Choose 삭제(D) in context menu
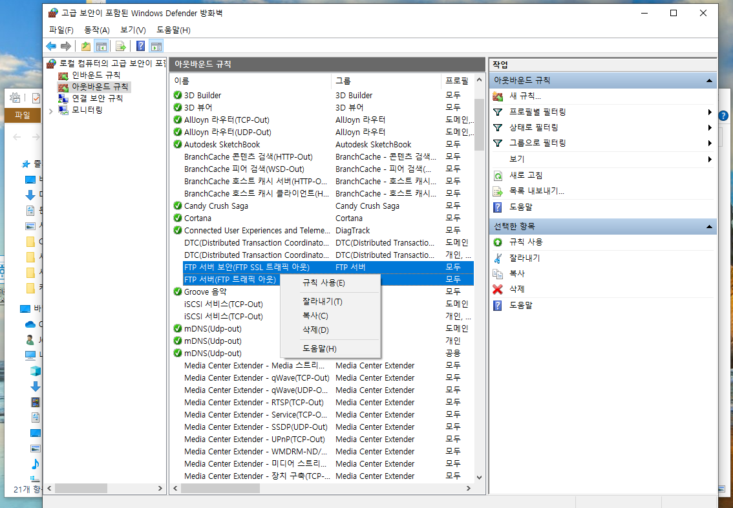The image size is (733, 508). tap(330, 330)
